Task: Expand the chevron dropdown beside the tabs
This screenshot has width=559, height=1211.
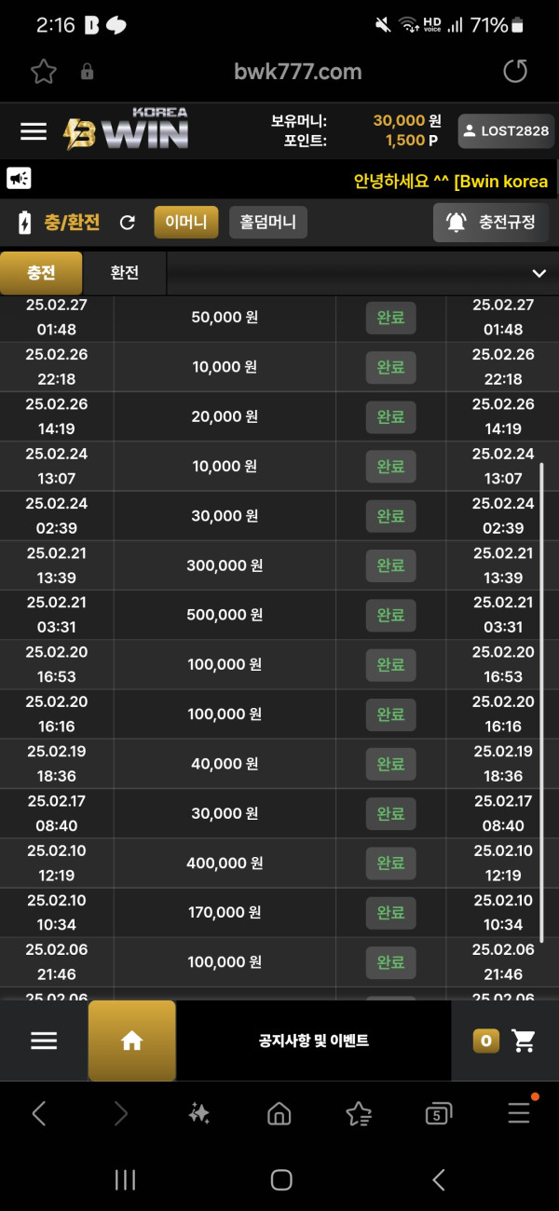Action: tap(539, 273)
